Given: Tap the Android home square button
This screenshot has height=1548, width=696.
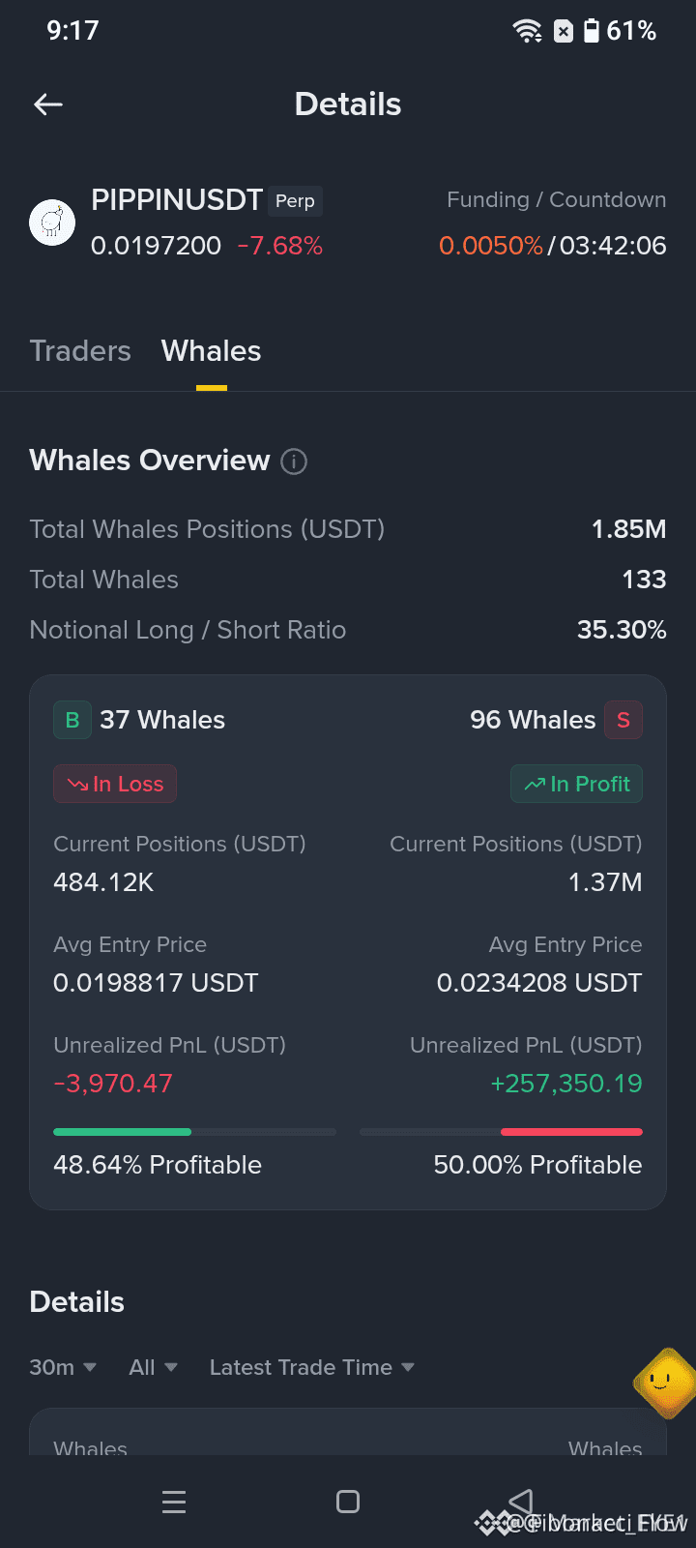Looking at the screenshot, I should coord(348,1502).
